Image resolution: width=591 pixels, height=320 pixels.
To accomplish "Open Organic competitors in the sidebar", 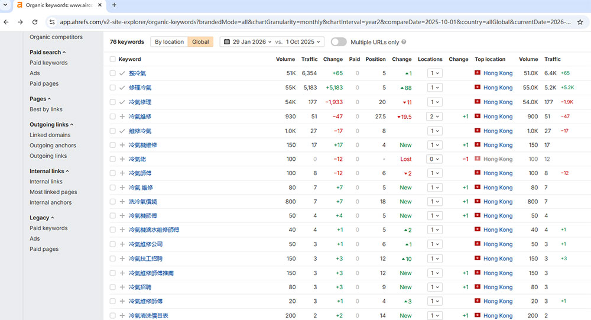I will pyautogui.click(x=56, y=37).
